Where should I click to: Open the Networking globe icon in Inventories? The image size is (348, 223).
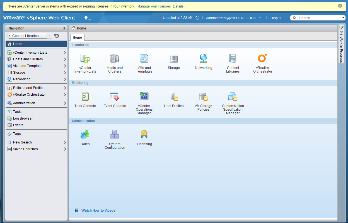(203, 58)
